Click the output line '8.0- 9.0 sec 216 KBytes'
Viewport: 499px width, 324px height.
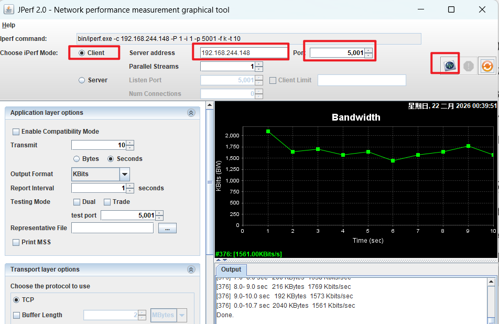284,287
